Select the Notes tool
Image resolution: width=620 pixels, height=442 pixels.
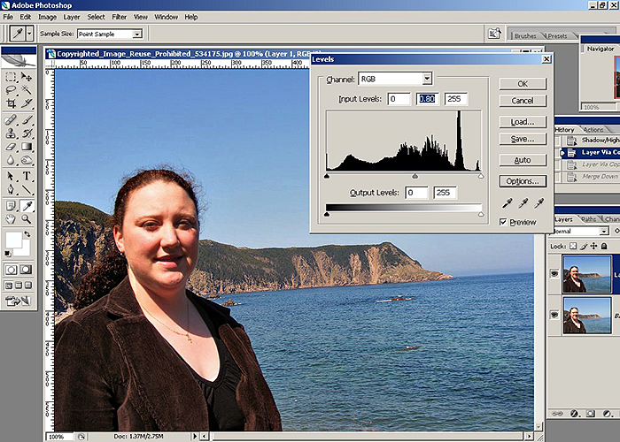[11, 206]
